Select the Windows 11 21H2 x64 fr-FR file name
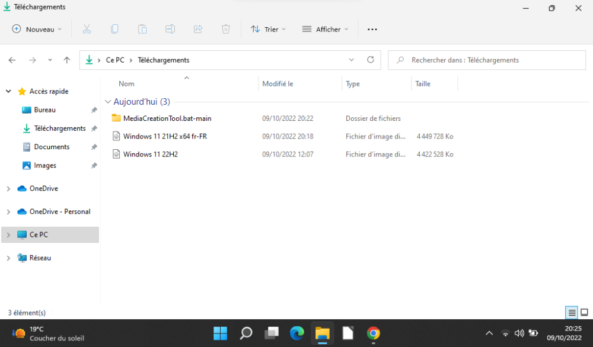This screenshot has height=347, width=593. tap(165, 136)
